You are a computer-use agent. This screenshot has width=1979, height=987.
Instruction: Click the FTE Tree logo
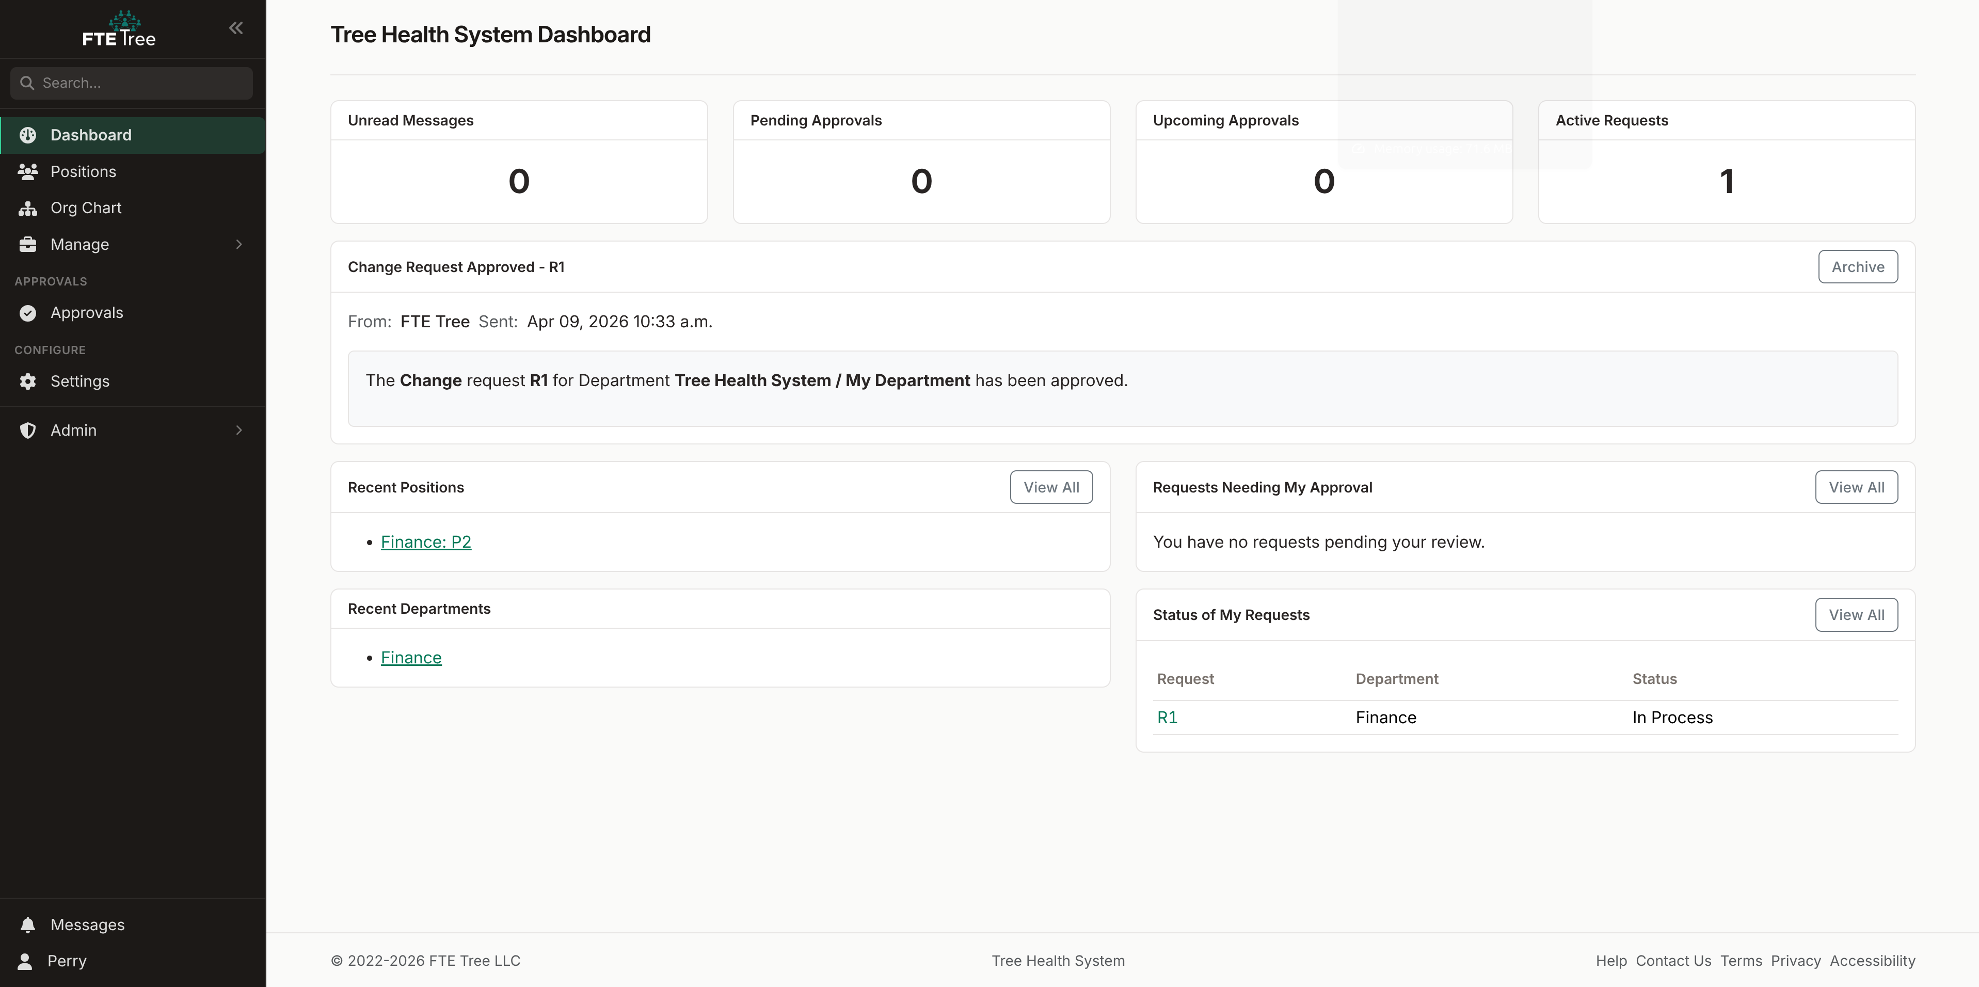click(119, 29)
